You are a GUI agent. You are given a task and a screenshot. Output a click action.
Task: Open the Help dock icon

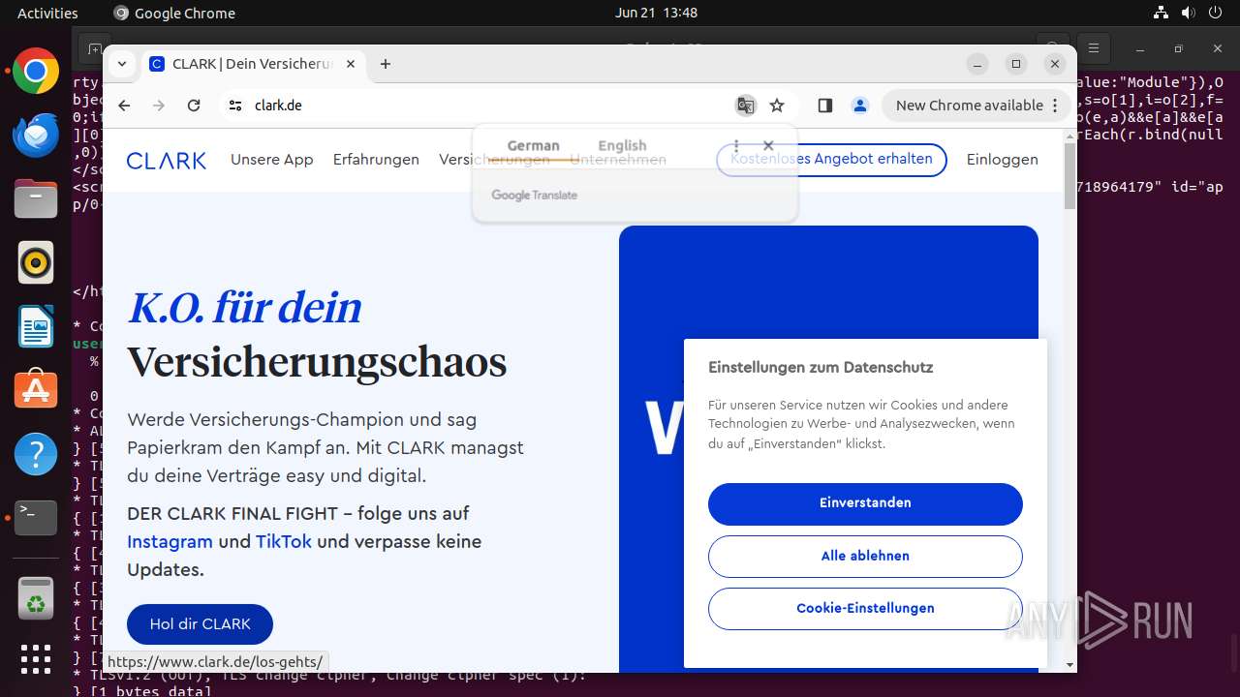(x=36, y=453)
